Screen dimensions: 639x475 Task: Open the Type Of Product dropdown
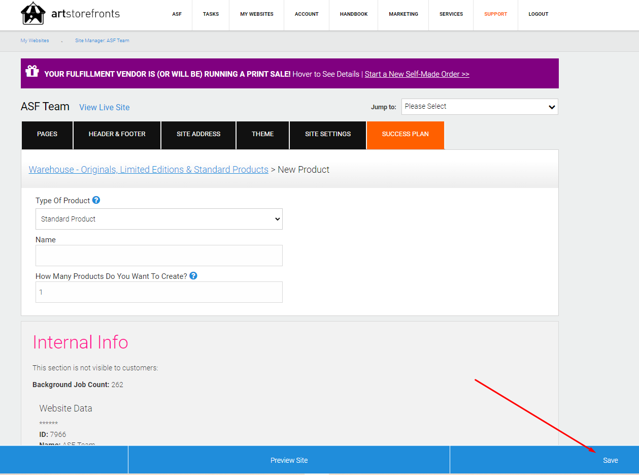[159, 219]
